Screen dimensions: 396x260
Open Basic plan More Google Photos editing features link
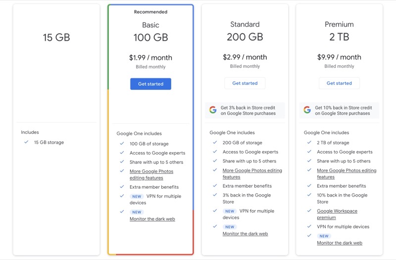pos(151,174)
